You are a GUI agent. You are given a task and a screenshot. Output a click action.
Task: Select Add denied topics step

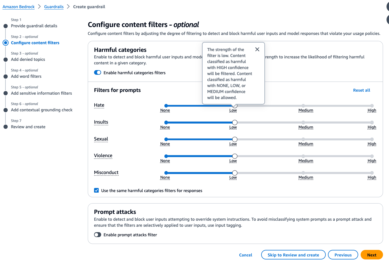click(28, 59)
